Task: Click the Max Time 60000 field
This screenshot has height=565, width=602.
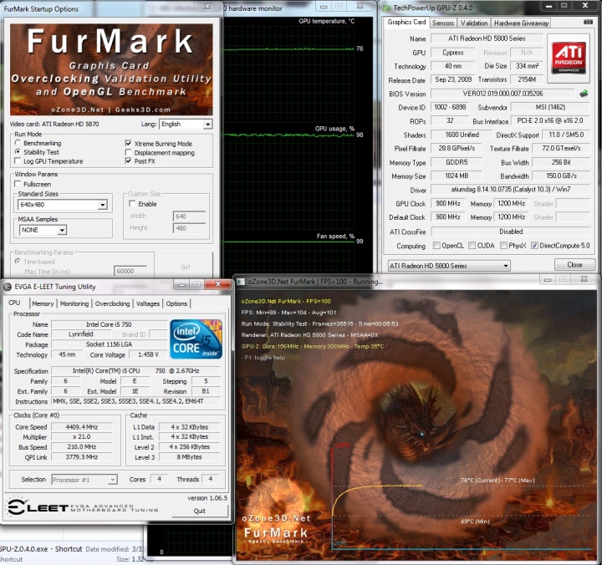Action: pos(130,271)
